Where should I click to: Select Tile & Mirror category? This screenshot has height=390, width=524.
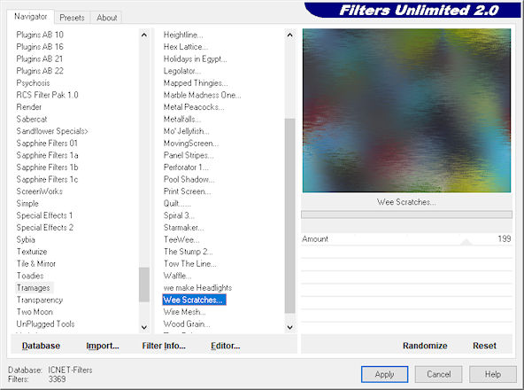36,263
